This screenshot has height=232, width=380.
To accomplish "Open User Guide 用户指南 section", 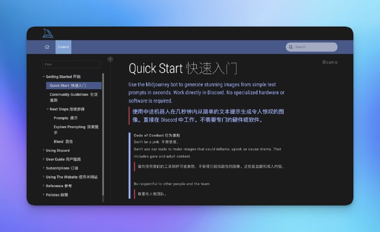I will click(x=64, y=159).
